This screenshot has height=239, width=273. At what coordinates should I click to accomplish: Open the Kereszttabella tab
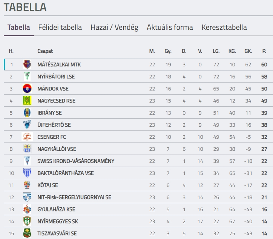click(x=224, y=28)
